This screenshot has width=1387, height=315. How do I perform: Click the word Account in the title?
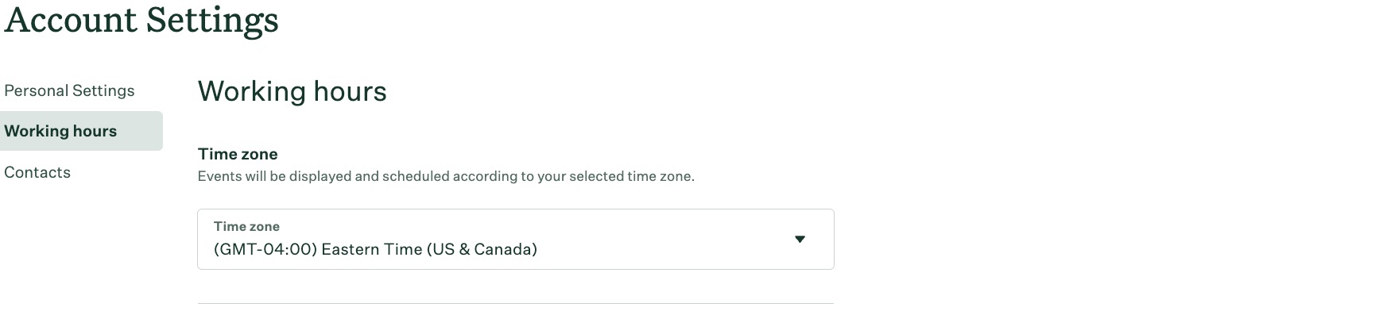71,19
